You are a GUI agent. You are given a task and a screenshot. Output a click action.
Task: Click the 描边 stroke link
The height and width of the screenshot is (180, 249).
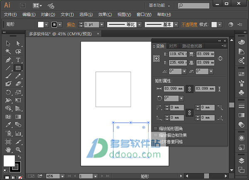(71, 24)
